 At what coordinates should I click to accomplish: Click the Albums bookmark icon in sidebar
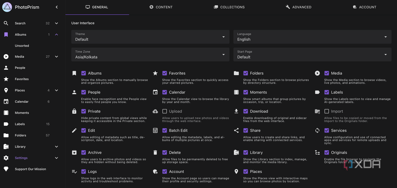pos(6,35)
